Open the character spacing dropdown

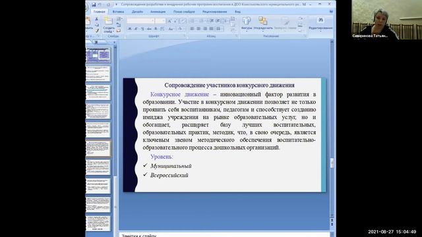click(163, 29)
